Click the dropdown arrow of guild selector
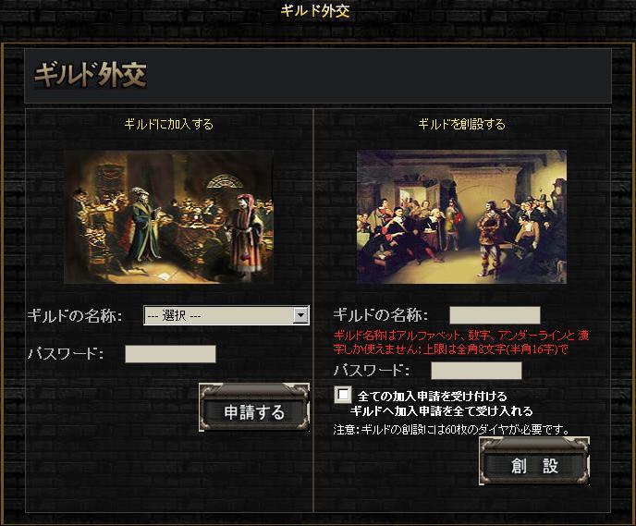The width and height of the screenshot is (636, 526). pos(300,315)
